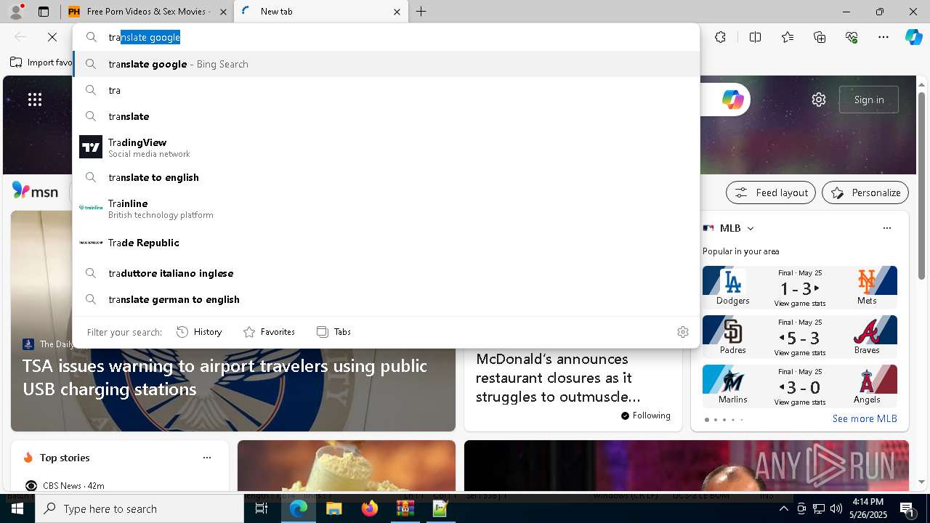
Task: Open the CBS News story source
Action: (x=65, y=485)
